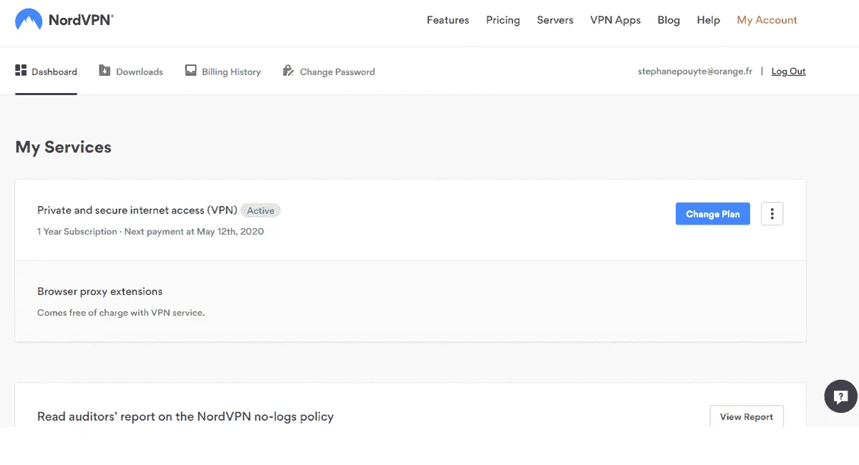Open the Billing History tab
The image size is (859, 465).
pos(223,72)
